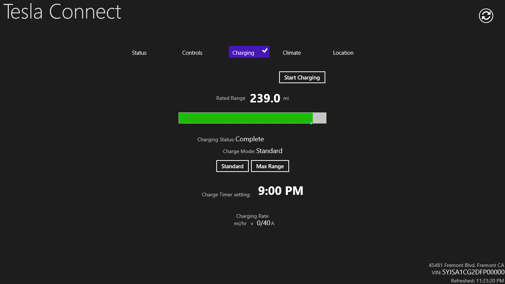This screenshot has height=284, width=505.
Task: Click the 9:00 PM charge timer value
Action: coord(281,191)
